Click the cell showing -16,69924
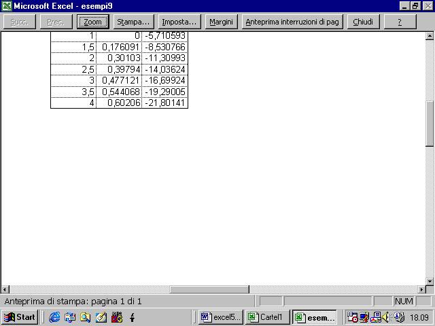The image size is (435, 326). click(x=164, y=81)
